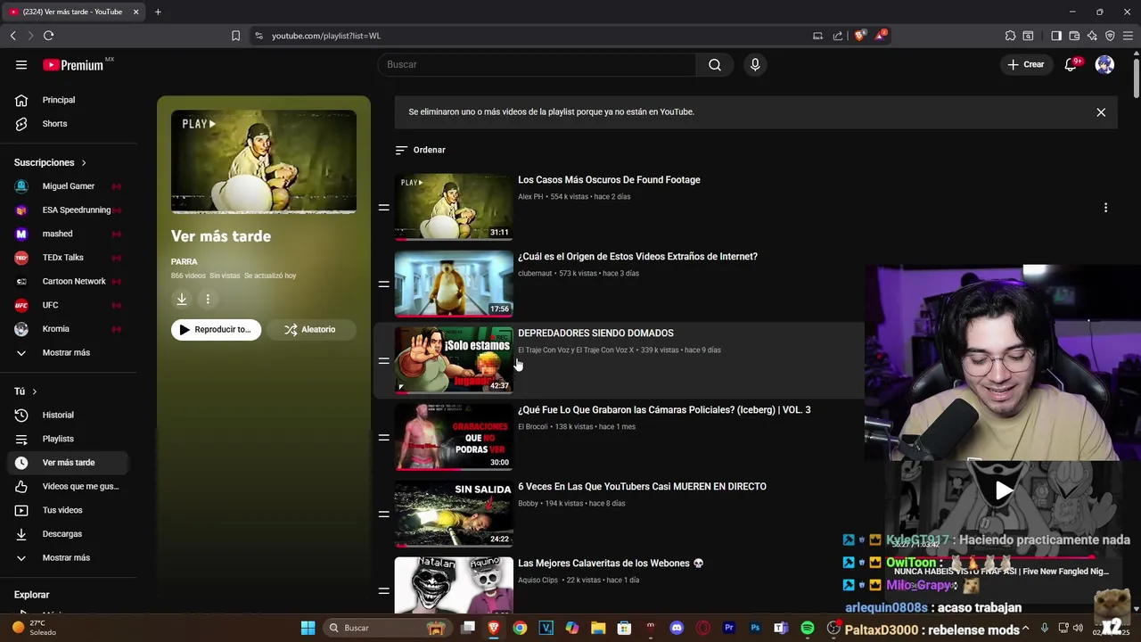Image resolution: width=1141 pixels, height=642 pixels.
Task: Open Las Mejores Calaveritas de los Webones
Action: (x=611, y=564)
